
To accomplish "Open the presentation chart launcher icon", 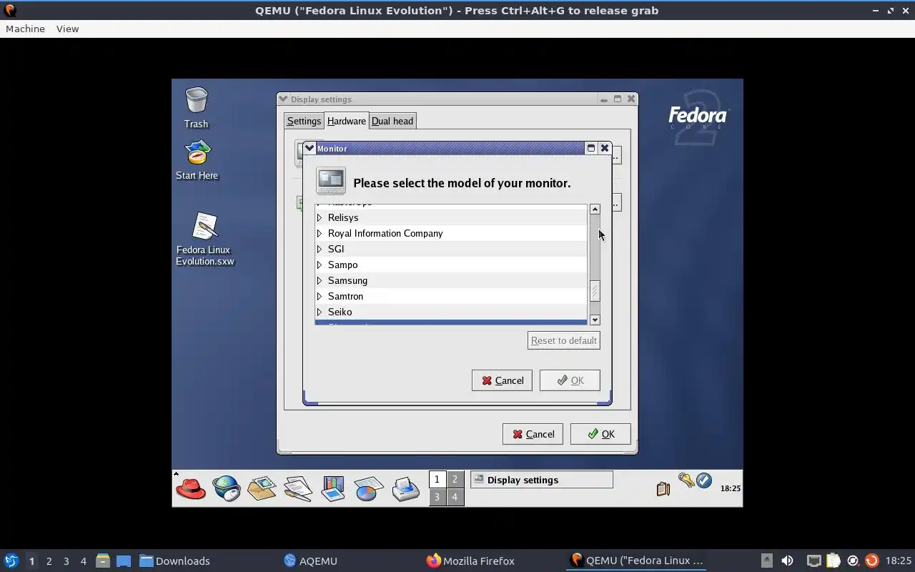I will tap(333, 489).
